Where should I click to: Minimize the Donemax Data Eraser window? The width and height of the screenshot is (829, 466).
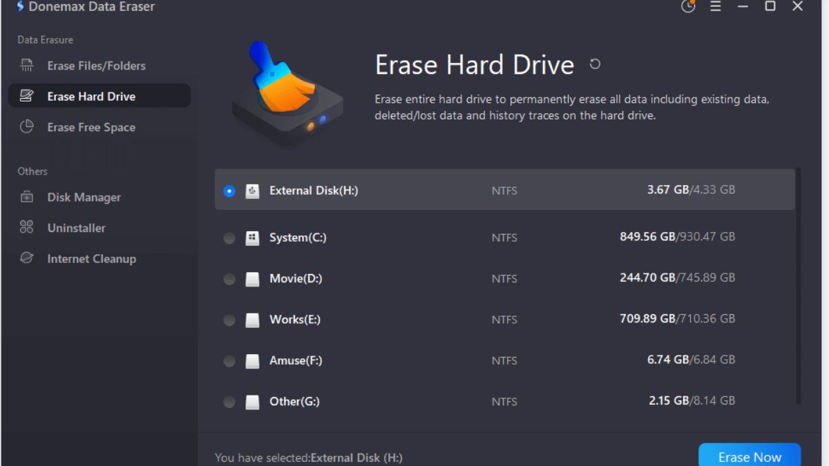pyautogui.click(x=743, y=6)
